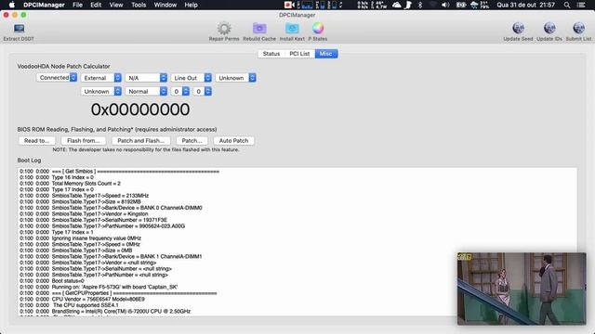
Task: Open the Window menu
Action: click(x=165, y=5)
